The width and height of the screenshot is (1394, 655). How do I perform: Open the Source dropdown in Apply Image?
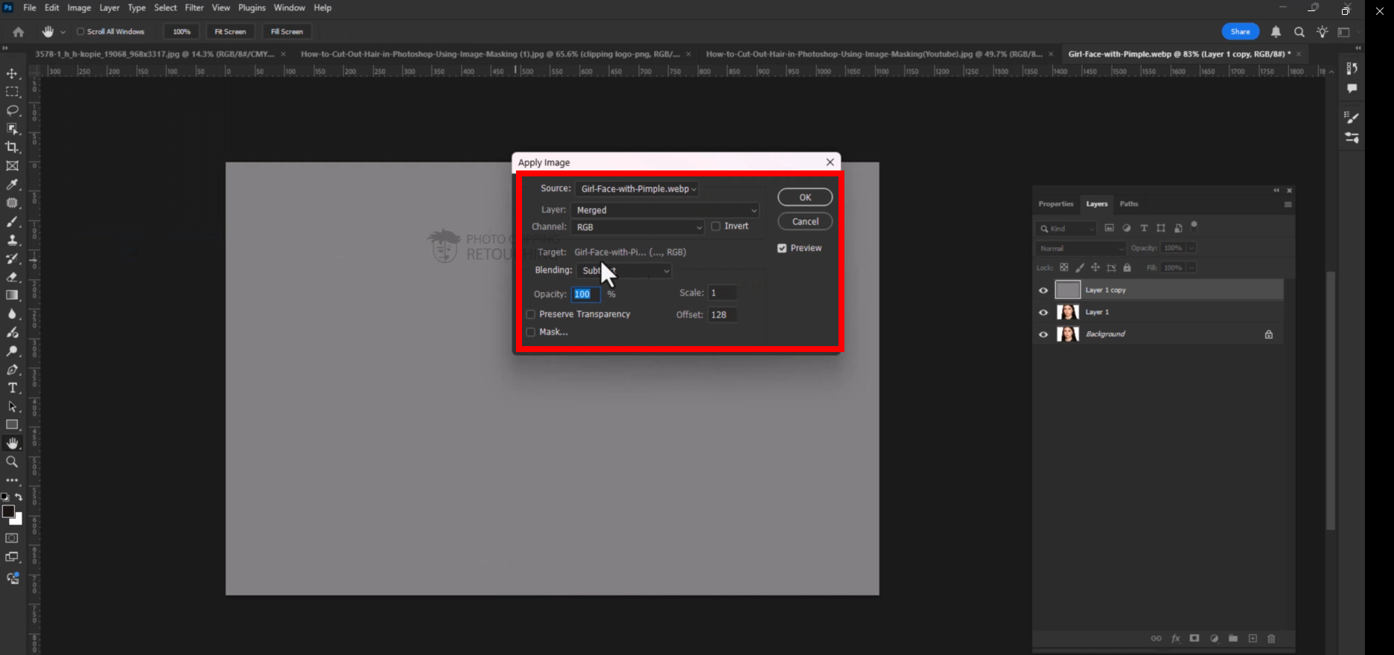tap(637, 189)
